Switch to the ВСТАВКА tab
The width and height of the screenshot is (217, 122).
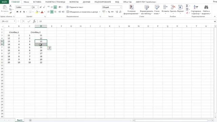(x=37, y=2)
